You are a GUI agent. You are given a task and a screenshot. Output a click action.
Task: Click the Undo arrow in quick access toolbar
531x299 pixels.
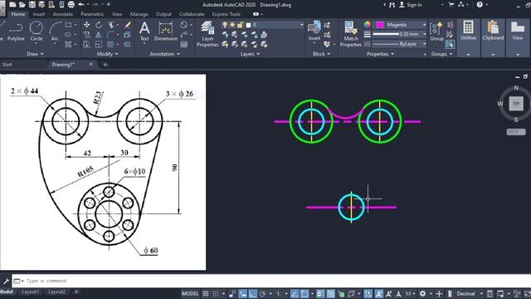click(81, 4)
